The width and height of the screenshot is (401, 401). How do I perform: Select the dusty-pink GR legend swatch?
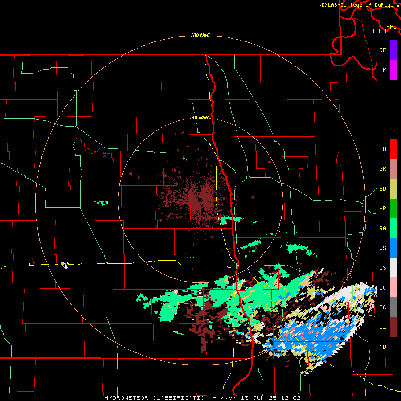(393, 169)
